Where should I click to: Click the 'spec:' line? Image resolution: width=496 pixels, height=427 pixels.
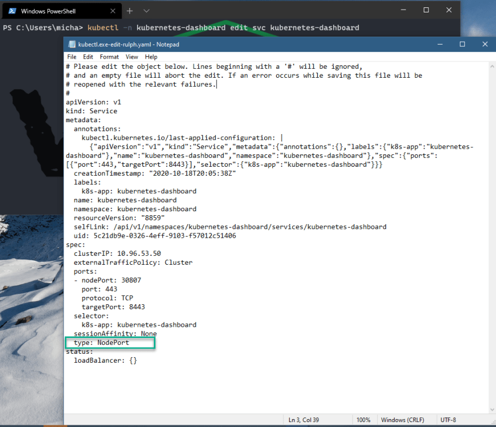76,244
